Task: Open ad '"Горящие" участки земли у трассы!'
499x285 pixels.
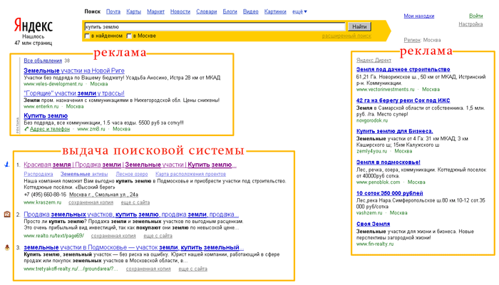Action: (74, 93)
